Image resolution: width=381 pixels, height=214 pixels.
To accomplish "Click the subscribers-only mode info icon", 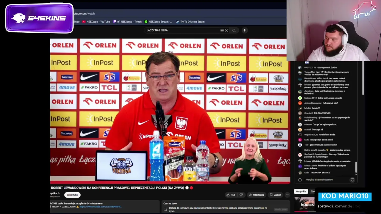I will click(300, 180).
